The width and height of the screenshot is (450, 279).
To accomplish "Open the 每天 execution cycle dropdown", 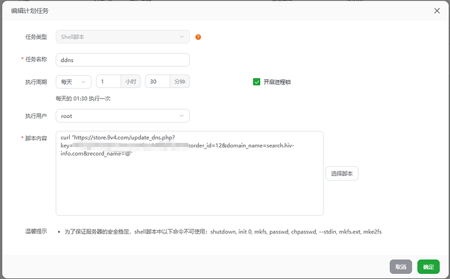I will [74, 81].
